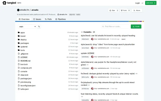Open the apps folder icon
This screenshot has height=101, width=161.
point(19,33)
